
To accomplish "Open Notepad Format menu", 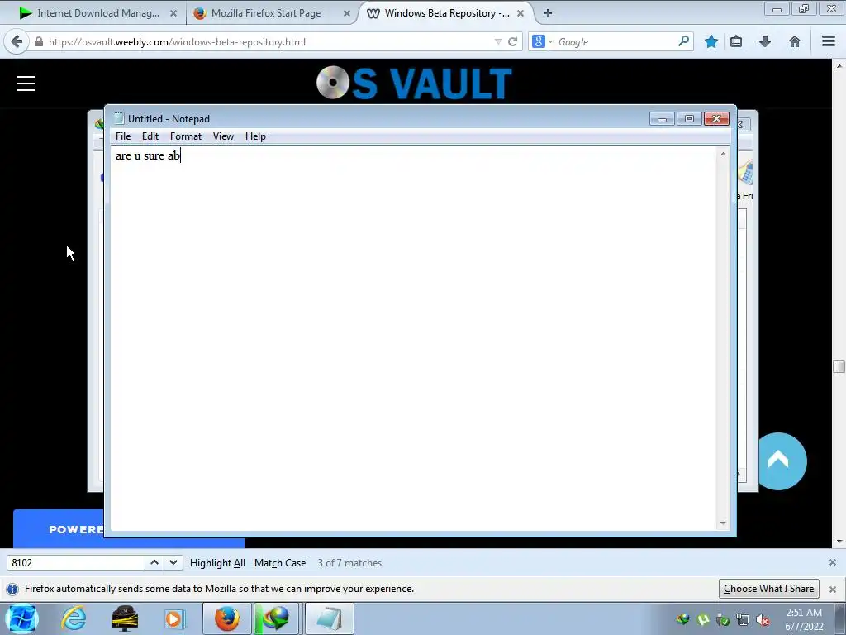I will tap(186, 136).
